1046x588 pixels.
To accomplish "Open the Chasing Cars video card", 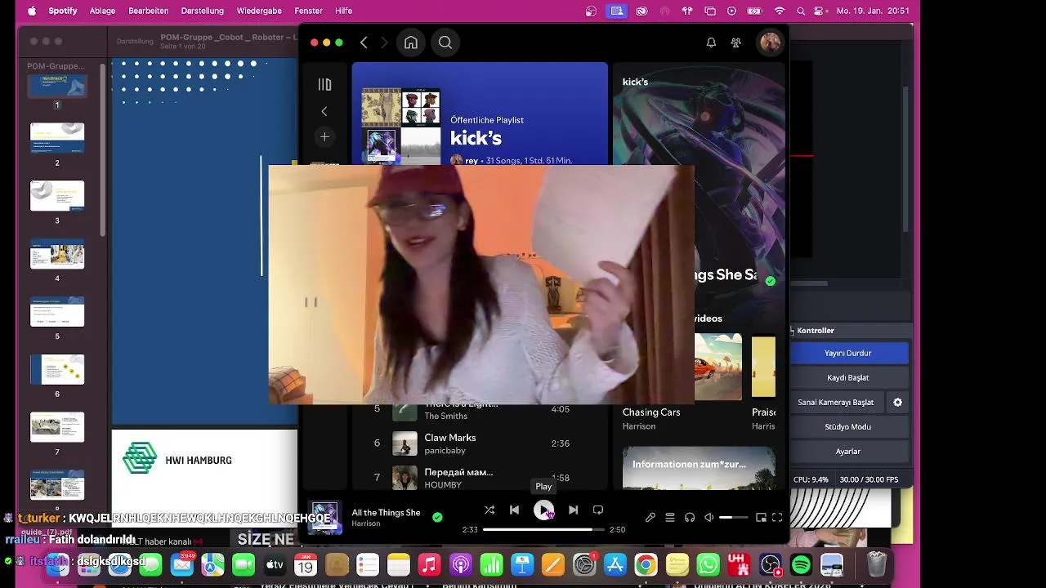I will tap(682, 381).
